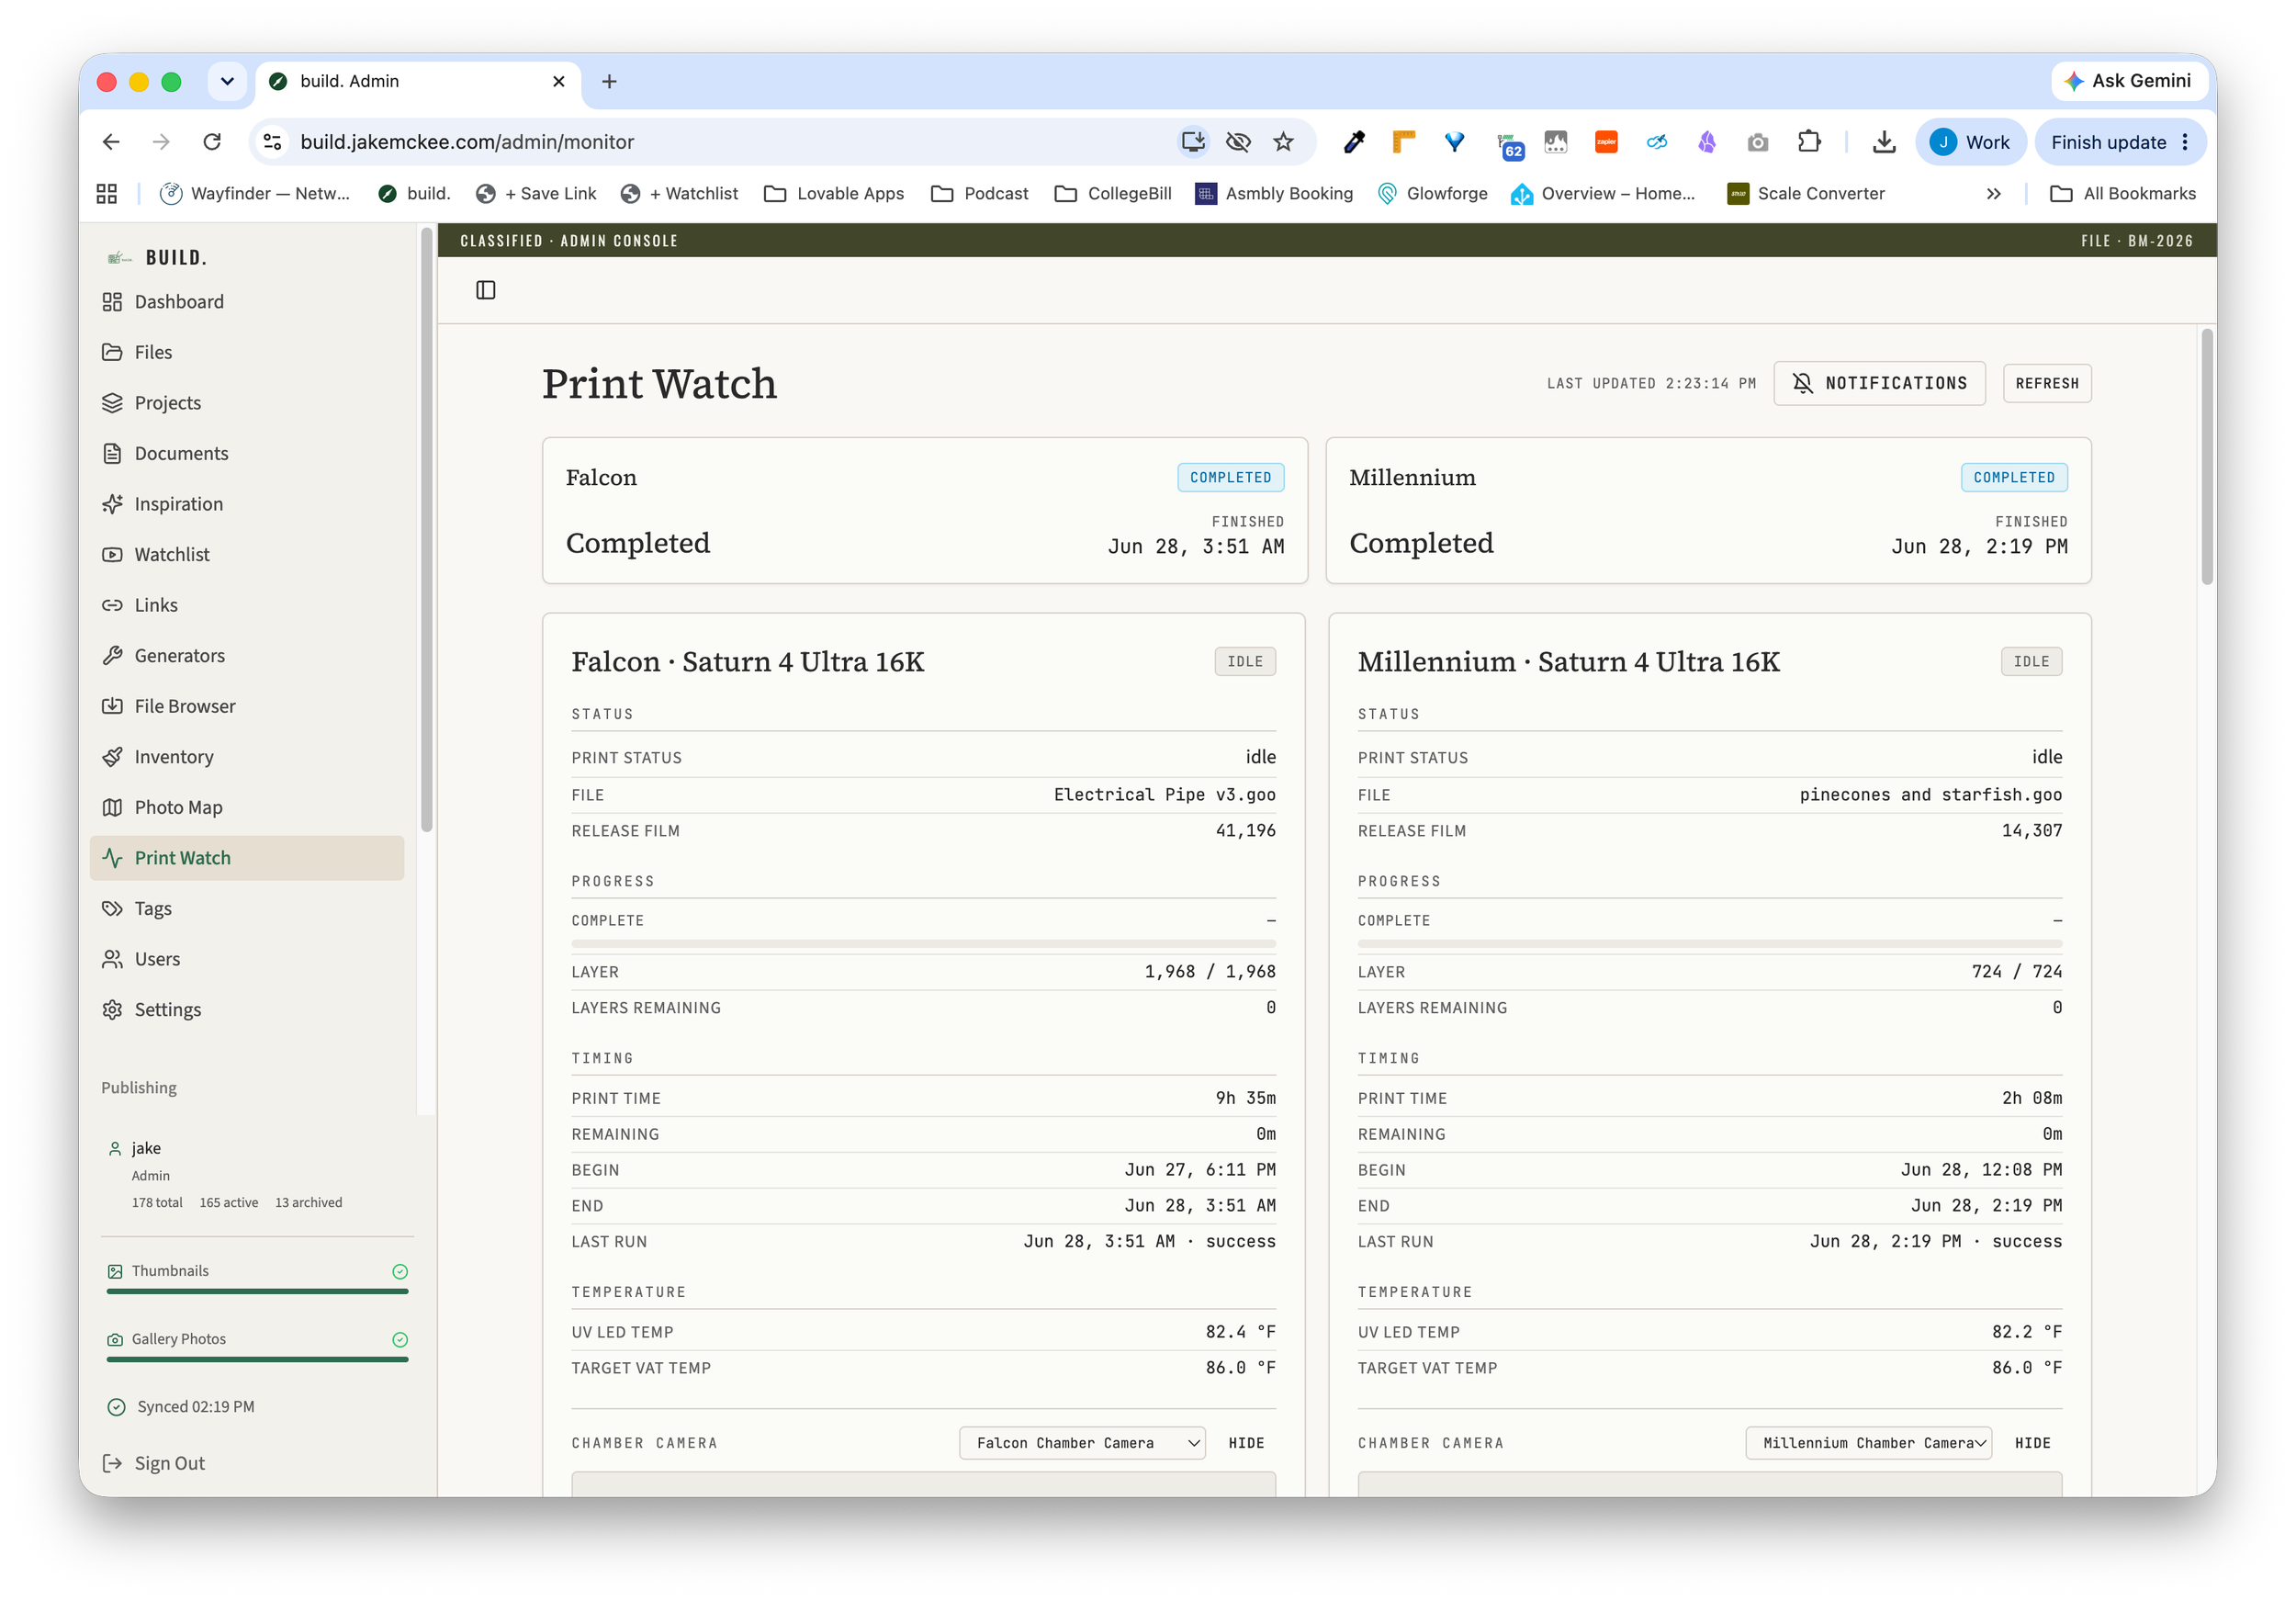Open Links section
Screen dimensions: 2296x1601
[x=139, y=605]
